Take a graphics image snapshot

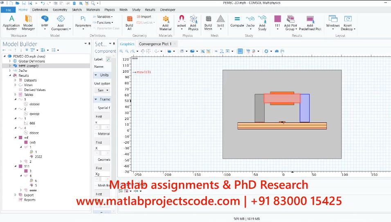click(x=277, y=51)
